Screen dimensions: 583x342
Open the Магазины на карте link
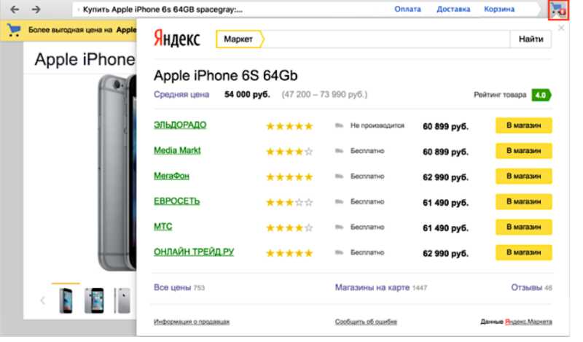[x=372, y=287]
